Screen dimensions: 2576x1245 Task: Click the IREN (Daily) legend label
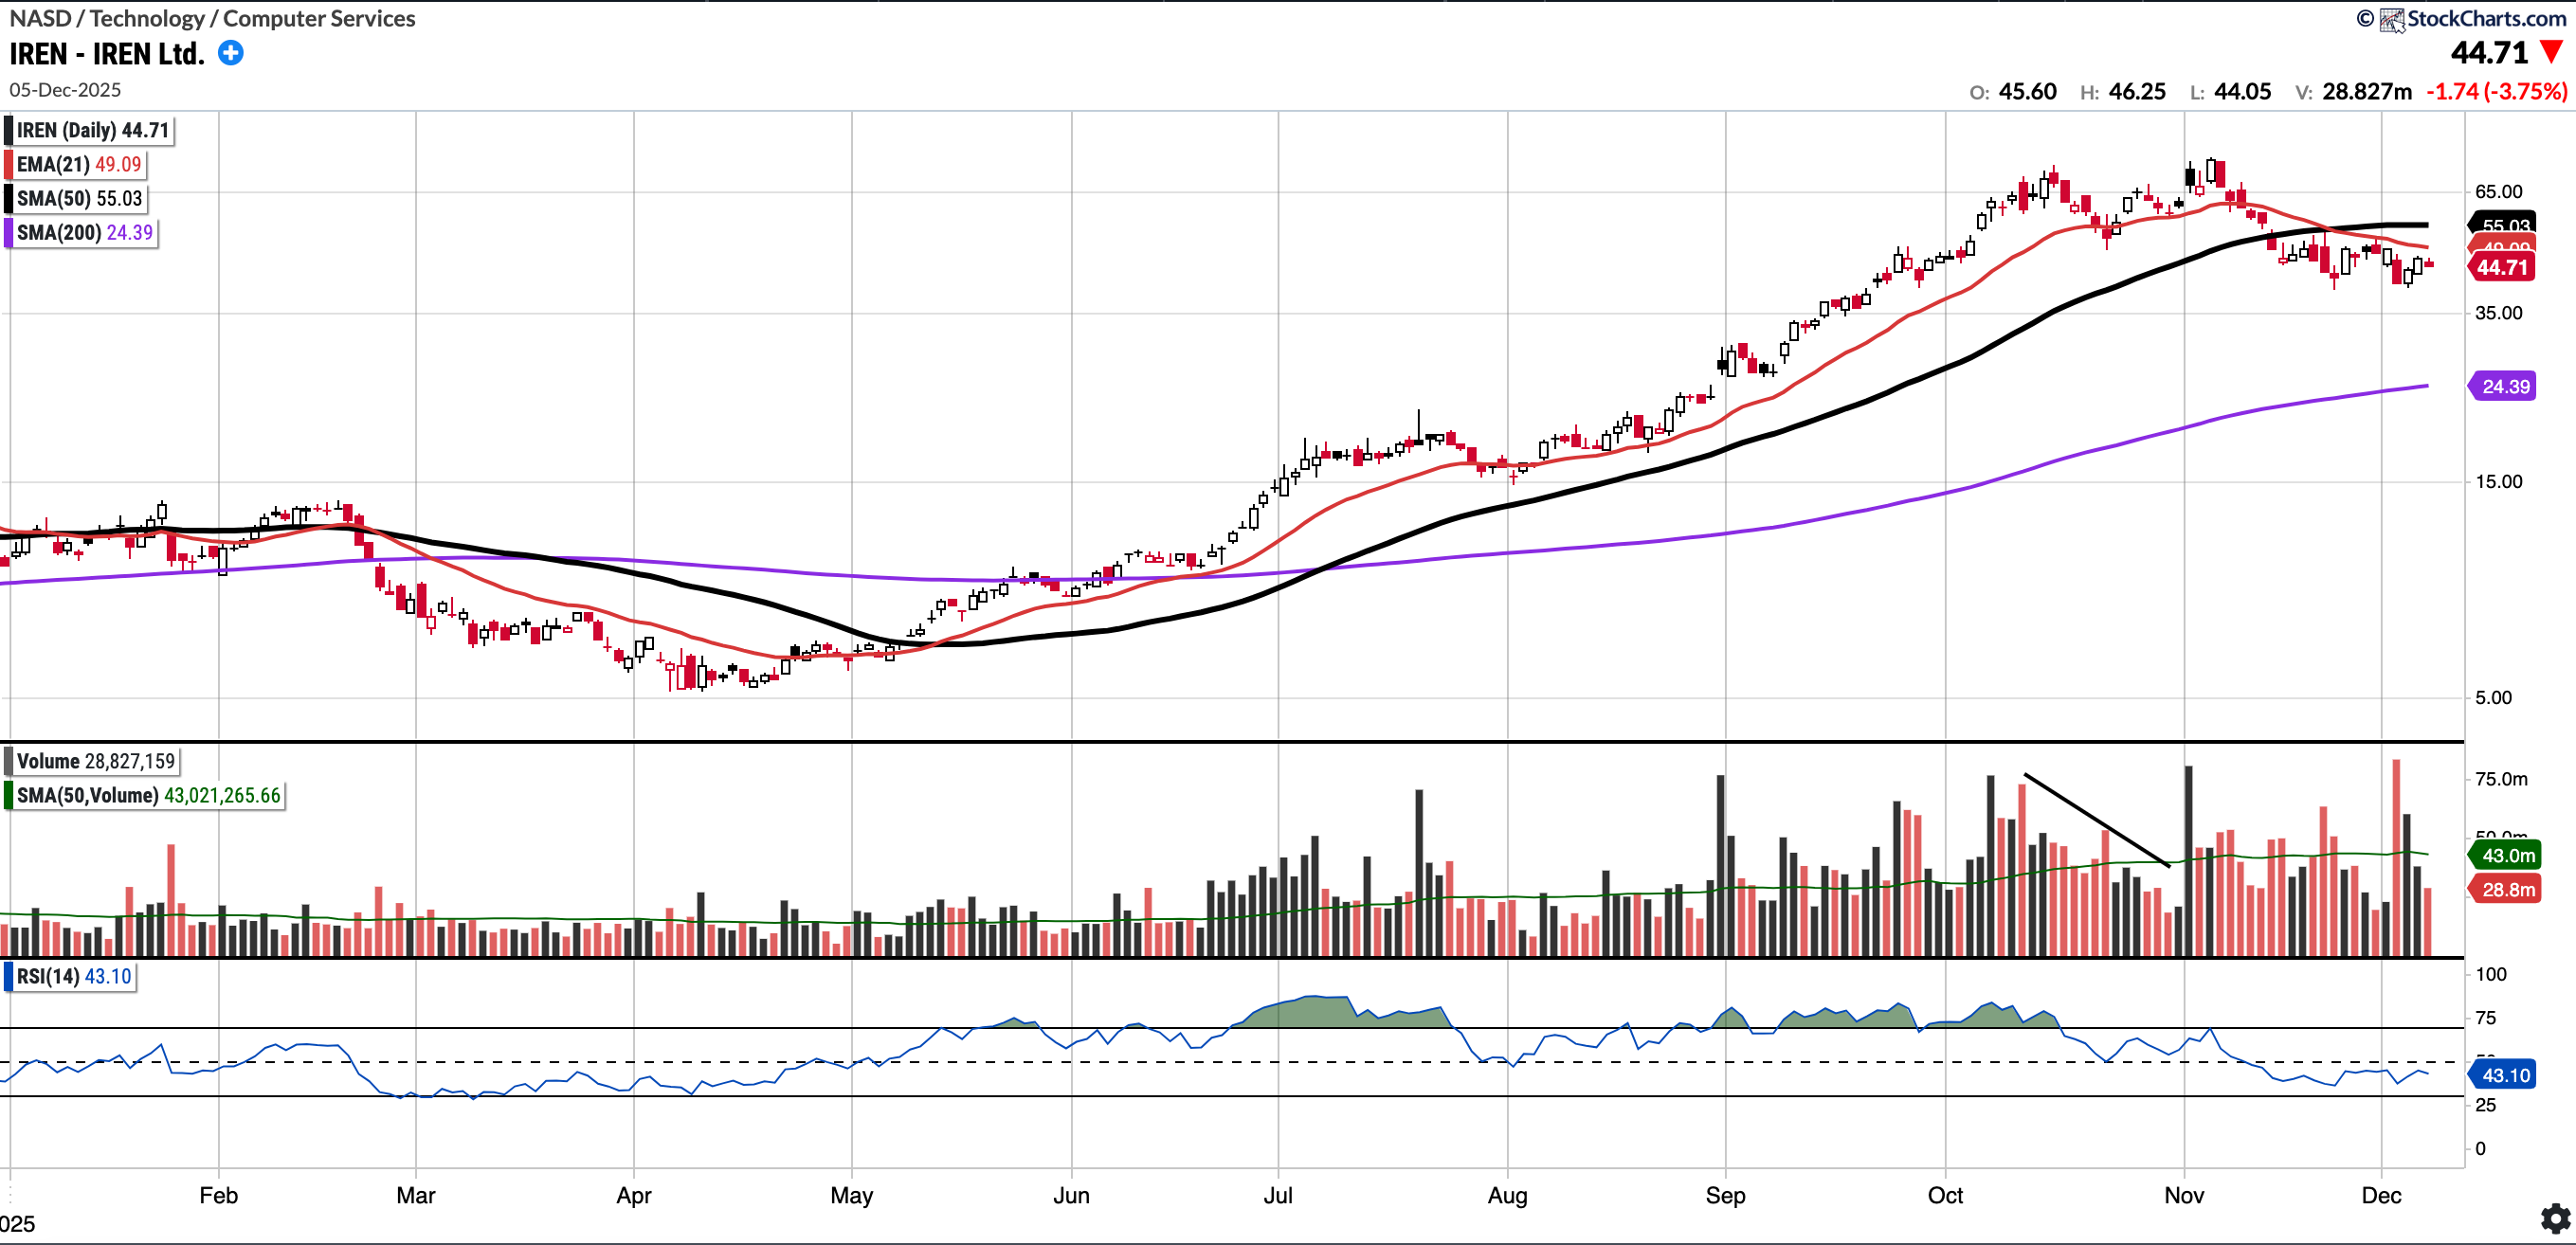(x=92, y=130)
